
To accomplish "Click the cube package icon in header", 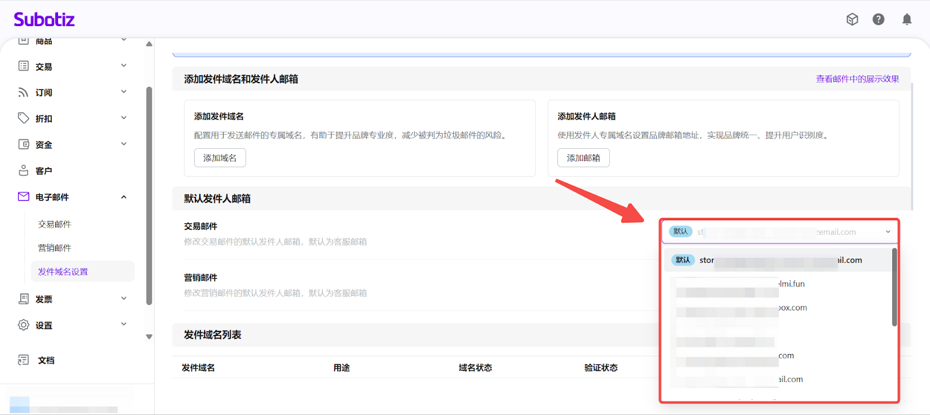I will [852, 20].
